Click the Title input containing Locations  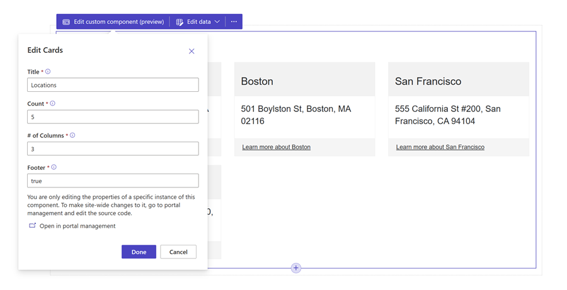point(113,85)
